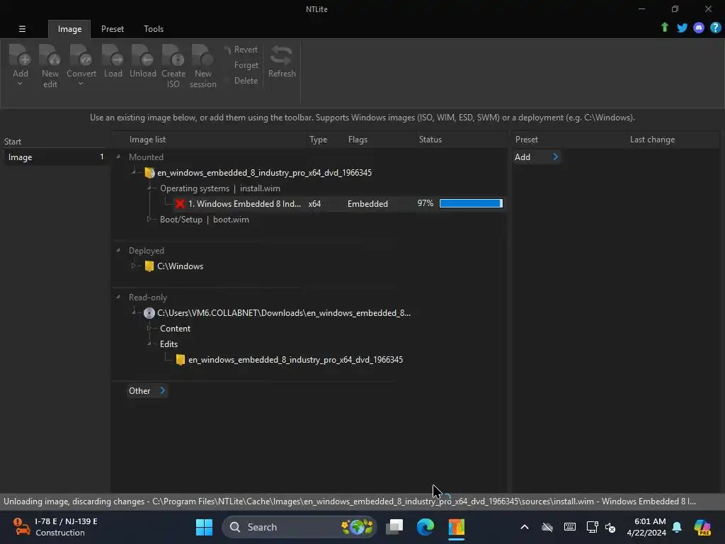
Task: Click the New session toolbar icon
Action: 202,55
